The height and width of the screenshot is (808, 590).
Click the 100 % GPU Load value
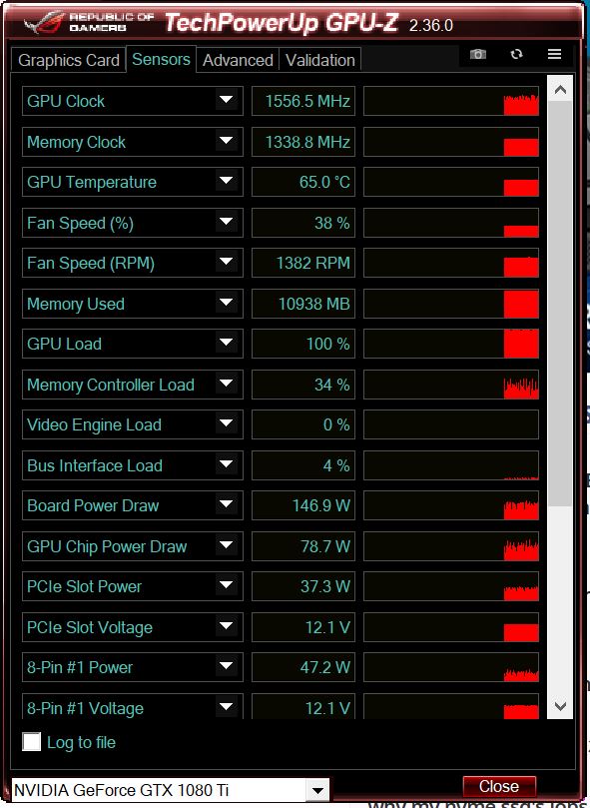coord(303,344)
